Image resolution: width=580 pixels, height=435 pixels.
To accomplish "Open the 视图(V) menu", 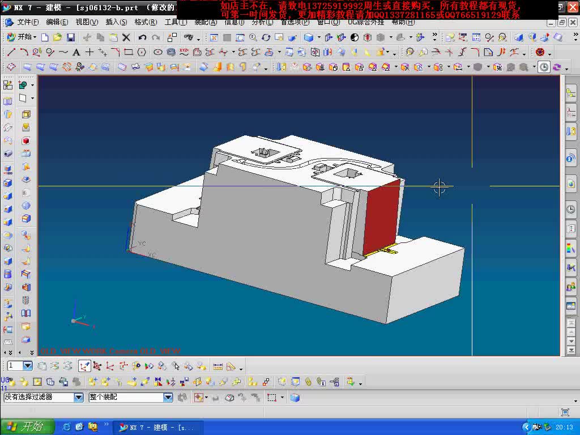I will click(x=87, y=22).
